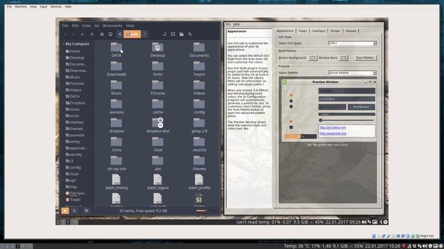The height and width of the screenshot is (249, 444).
Task: Switch to the Interface tab
Action: (x=318, y=31)
